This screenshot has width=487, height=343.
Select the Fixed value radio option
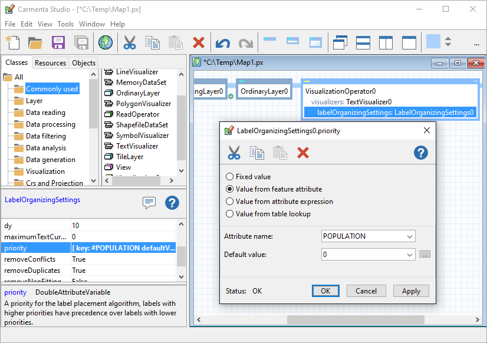[230, 177]
